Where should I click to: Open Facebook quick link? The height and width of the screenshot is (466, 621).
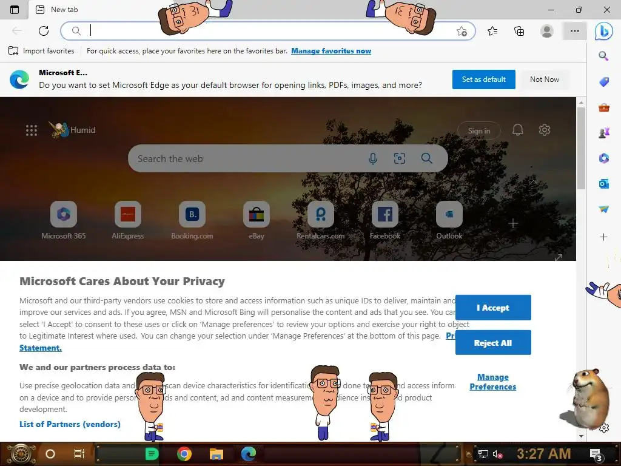385,220
